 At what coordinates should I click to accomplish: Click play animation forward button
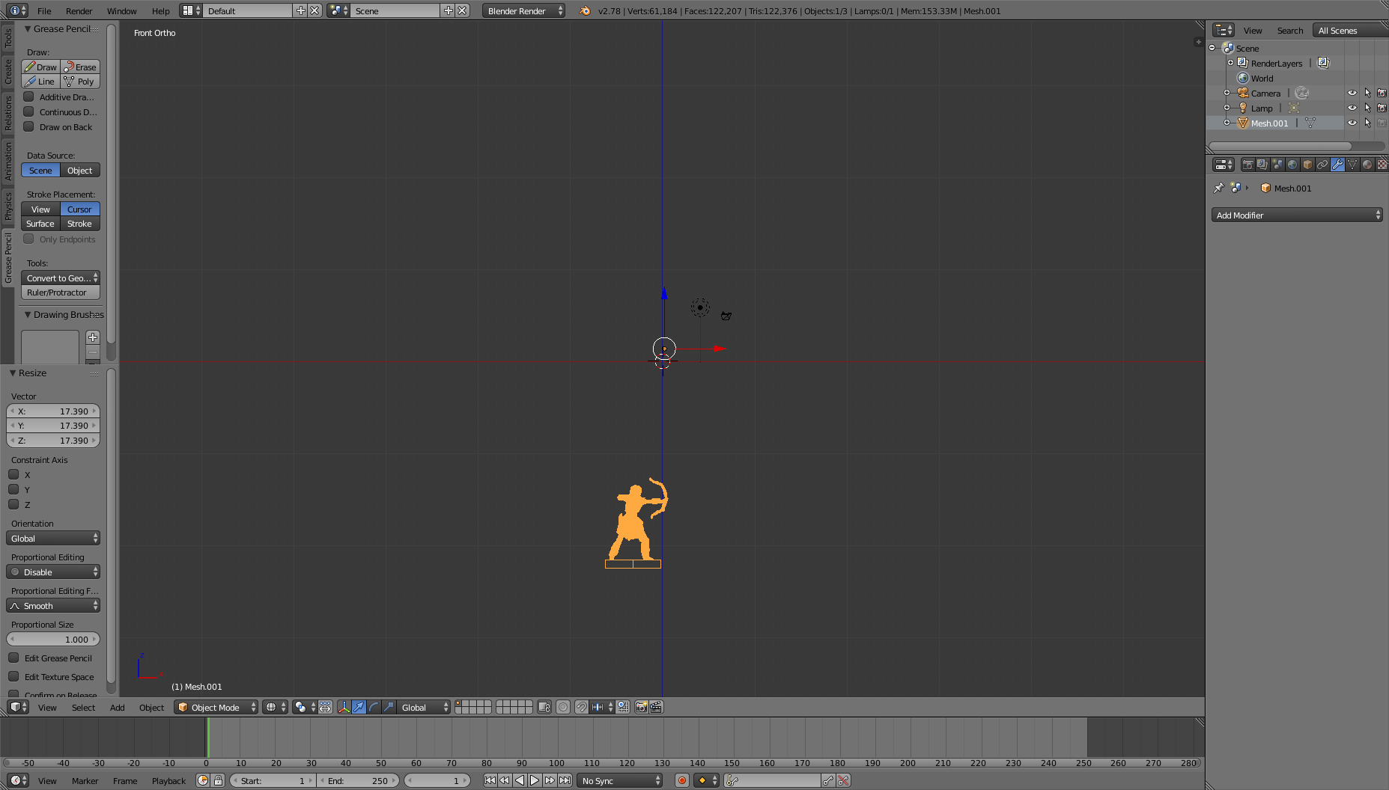[x=535, y=780]
